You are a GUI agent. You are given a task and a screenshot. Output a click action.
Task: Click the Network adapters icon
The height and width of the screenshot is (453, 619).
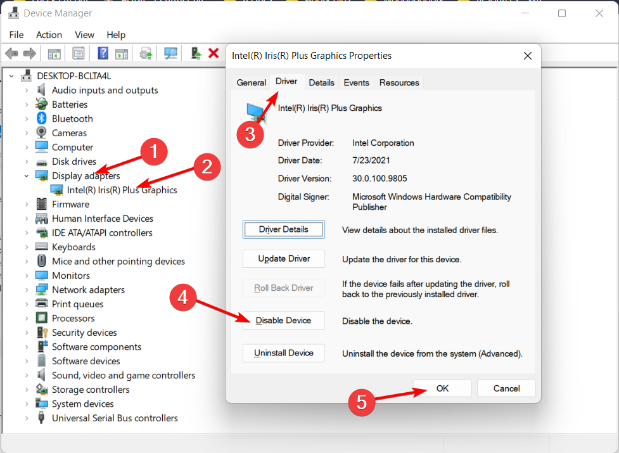41,290
